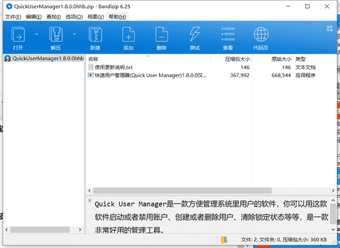Open the 帮助(H) menu
Screen dimensions: 340x248
point(117,17)
